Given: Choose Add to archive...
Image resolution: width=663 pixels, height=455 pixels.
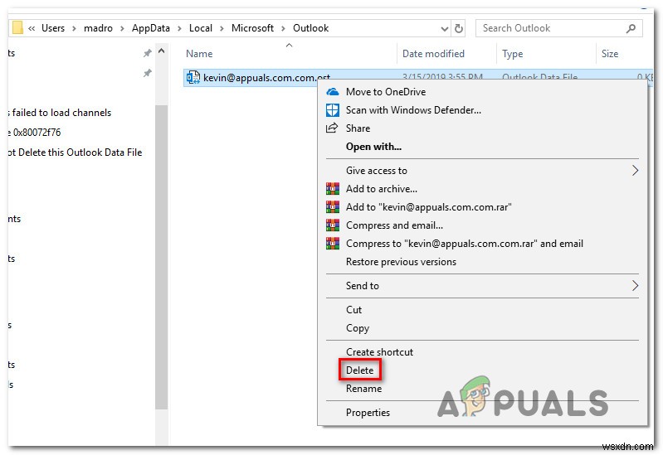Looking at the screenshot, I should [x=382, y=188].
